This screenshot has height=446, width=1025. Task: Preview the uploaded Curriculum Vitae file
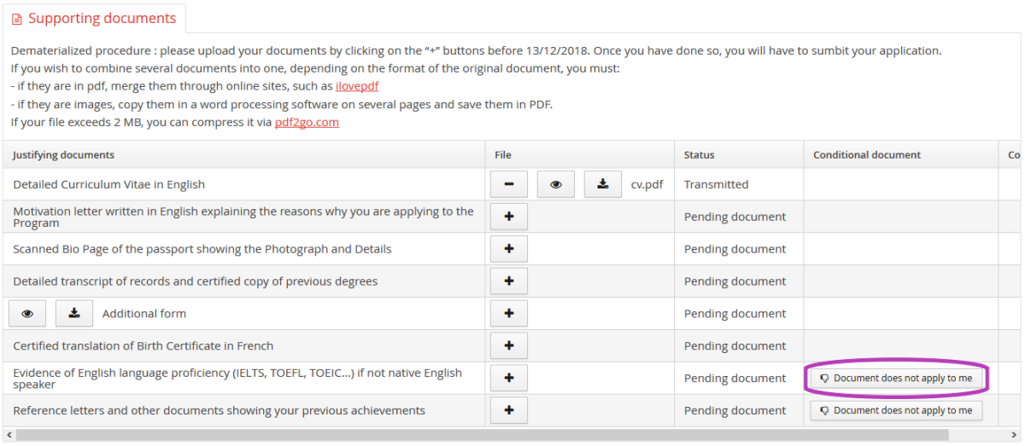click(556, 184)
